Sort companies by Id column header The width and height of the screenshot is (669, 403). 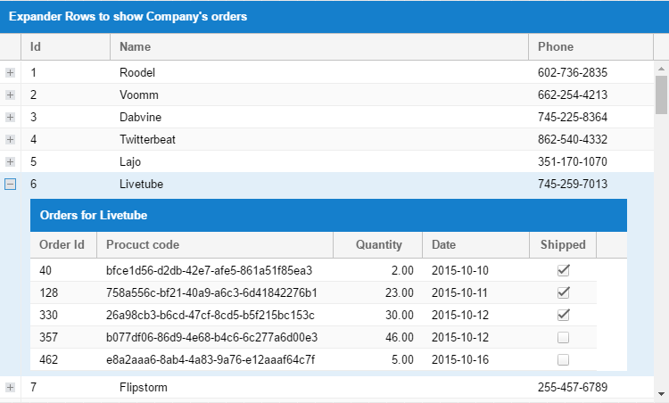(x=66, y=46)
